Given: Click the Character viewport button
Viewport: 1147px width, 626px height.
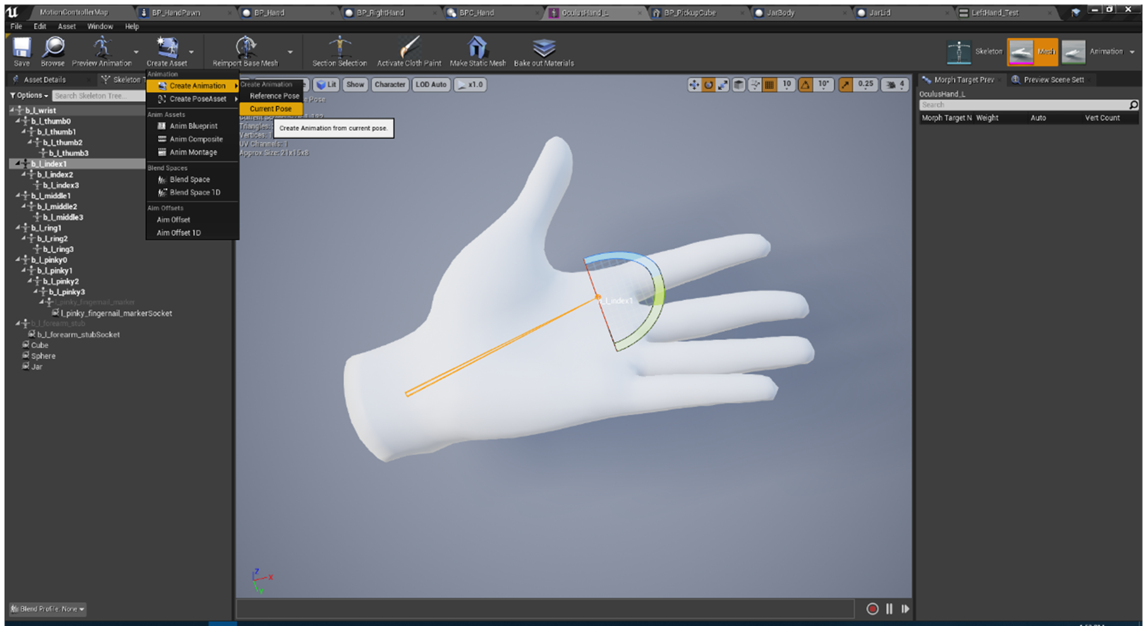Looking at the screenshot, I should [x=390, y=85].
